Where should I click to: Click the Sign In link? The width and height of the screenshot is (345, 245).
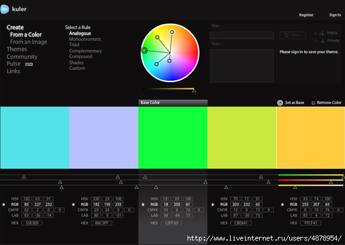pyautogui.click(x=335, y=15)
